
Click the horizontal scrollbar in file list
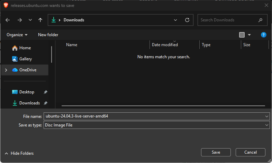click(163, 105)
